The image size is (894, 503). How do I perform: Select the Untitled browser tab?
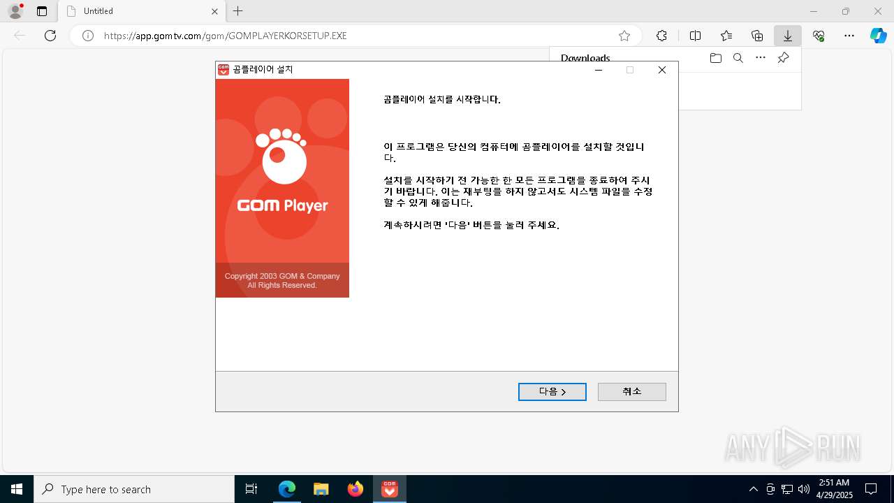tap(141, 11)
